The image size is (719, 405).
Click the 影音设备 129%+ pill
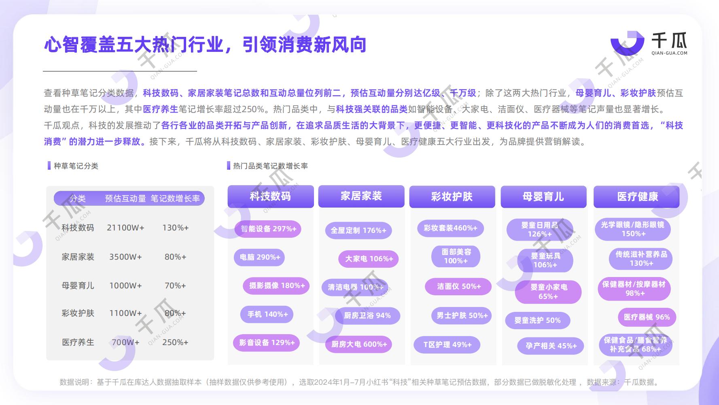[x=266, y=343]
